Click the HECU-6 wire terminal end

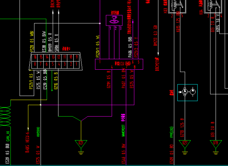pos(28,128)
